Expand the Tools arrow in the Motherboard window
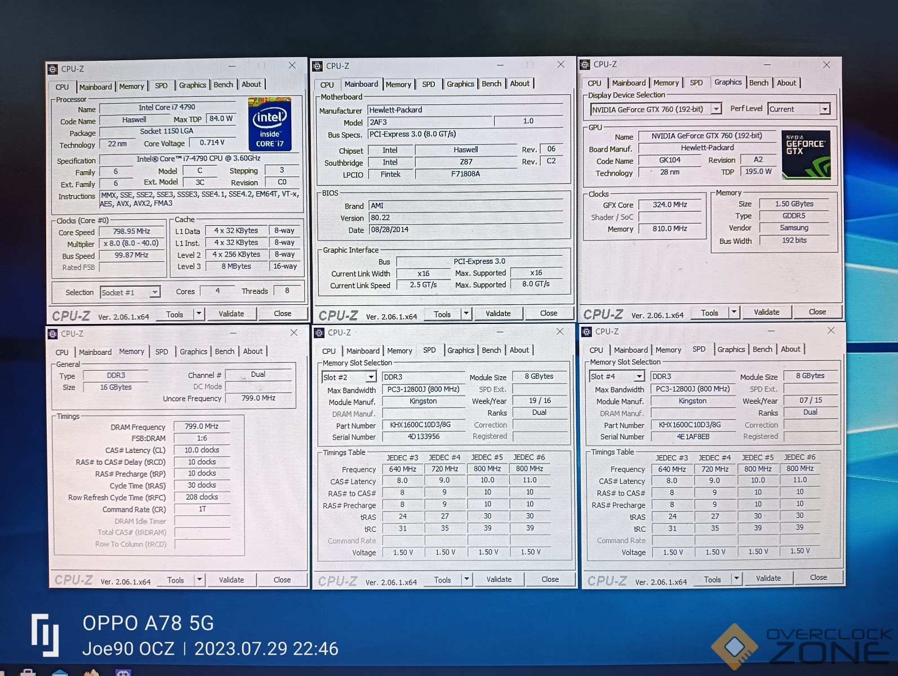 pyautogui.click(x=466, y=314)
